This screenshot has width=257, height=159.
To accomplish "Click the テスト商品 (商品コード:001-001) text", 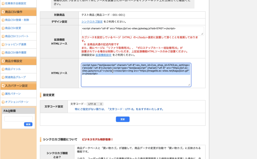I will pyautogui.click(x=103, y=15).
